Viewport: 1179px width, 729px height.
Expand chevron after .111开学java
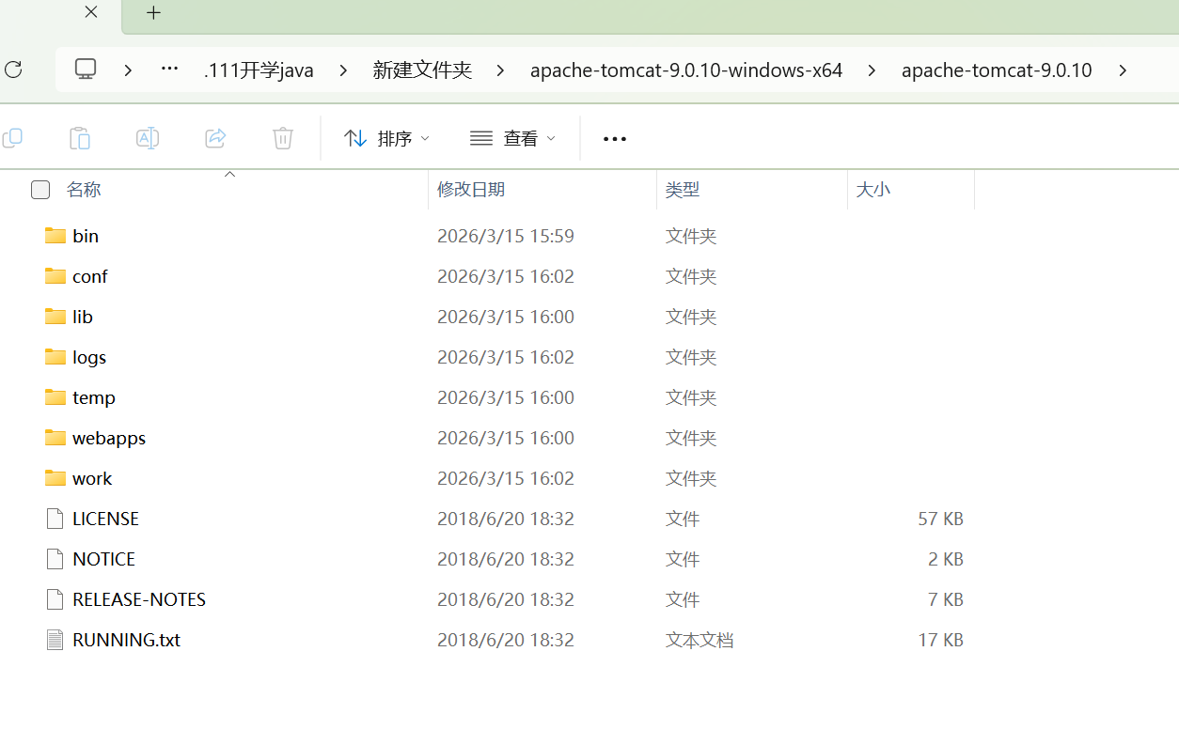(343, 70)
